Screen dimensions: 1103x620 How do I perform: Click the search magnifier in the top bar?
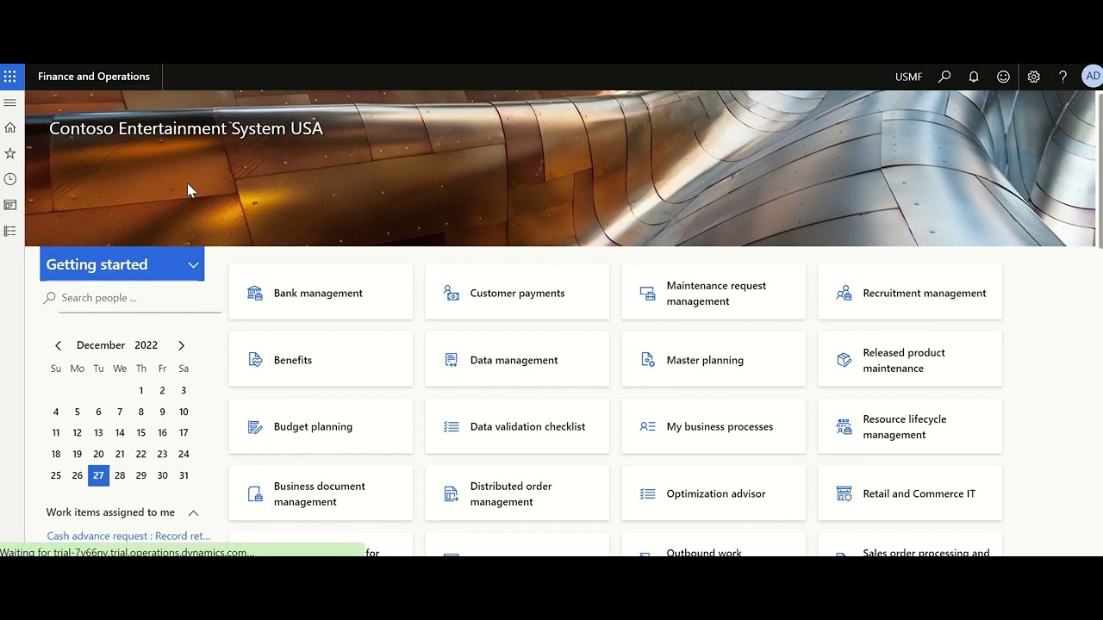944,77
